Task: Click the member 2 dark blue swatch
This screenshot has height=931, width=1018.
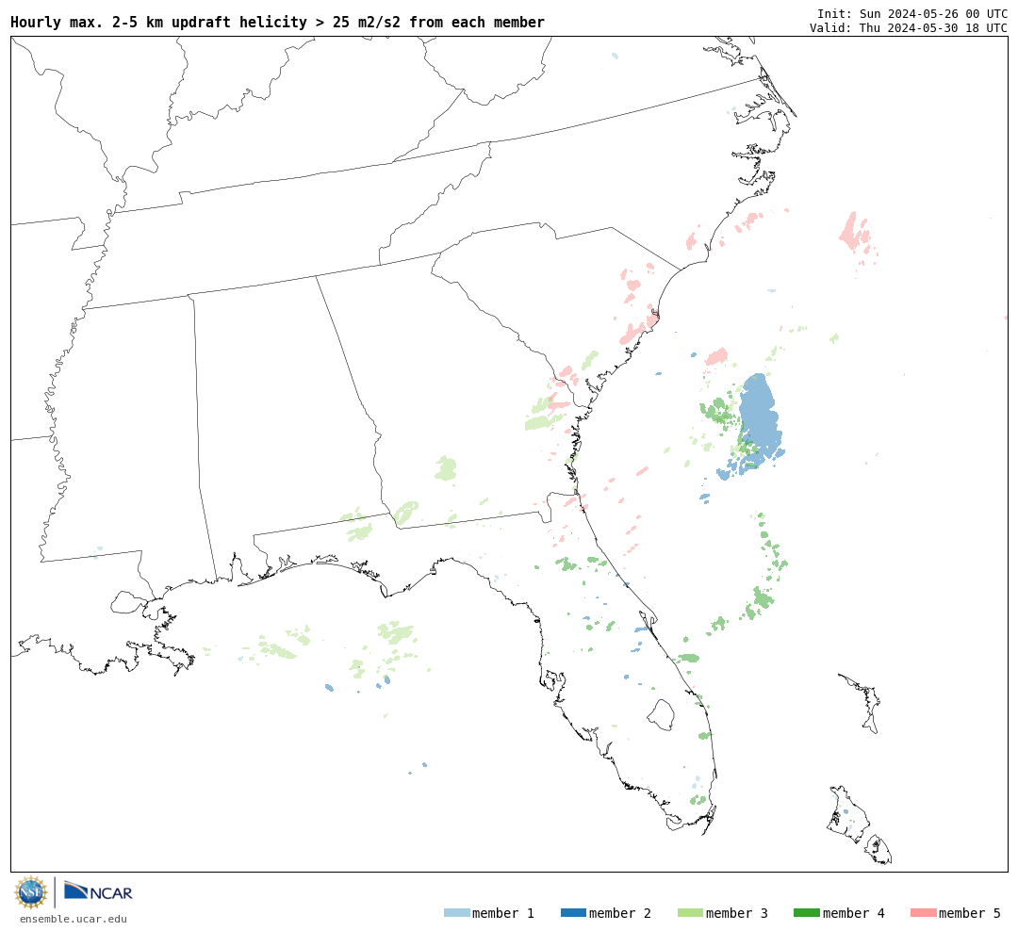Action: (573, 913)
